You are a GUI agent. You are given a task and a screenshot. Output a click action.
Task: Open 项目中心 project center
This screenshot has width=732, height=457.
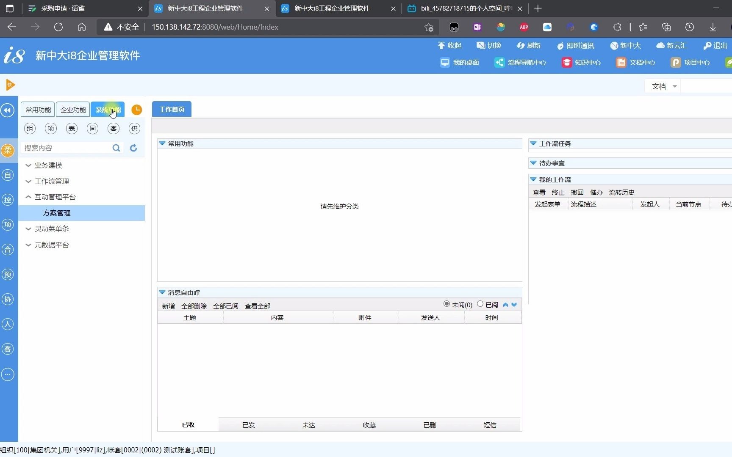[690, 63]
